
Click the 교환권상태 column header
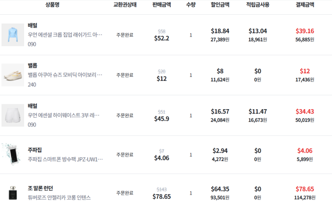click(125, 5)
